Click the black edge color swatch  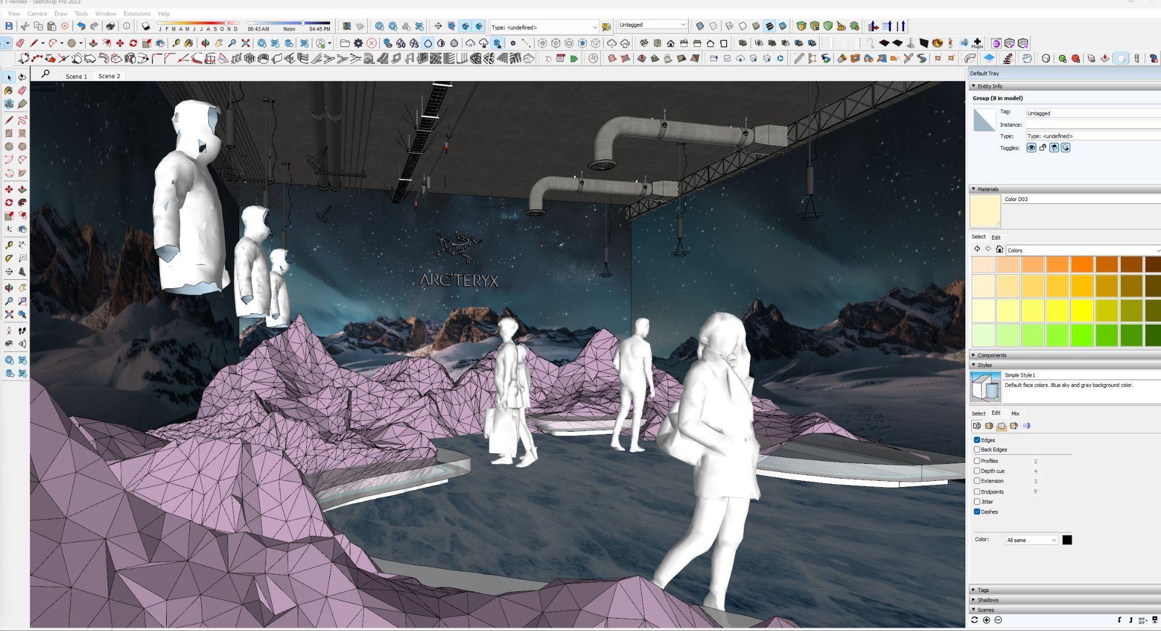(1067, 540)
